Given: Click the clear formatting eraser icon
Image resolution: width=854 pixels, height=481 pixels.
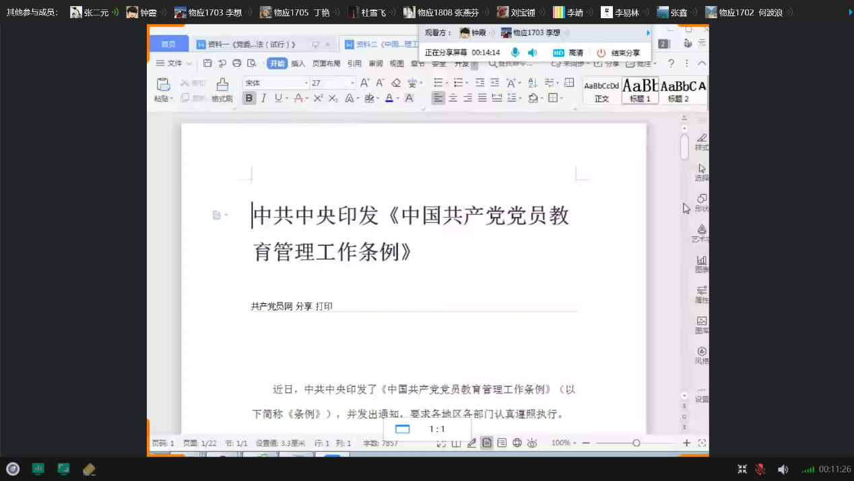Looking at the screenshot, I should pos(396,83).
